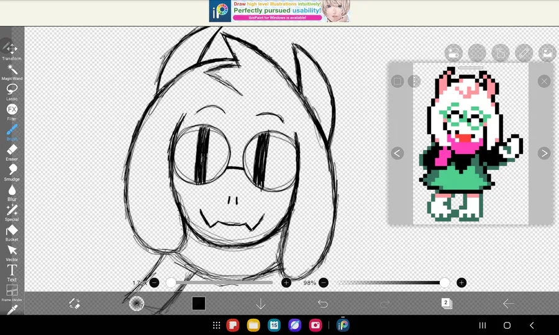
Task: Select the Brush tool
Action: 12,132
